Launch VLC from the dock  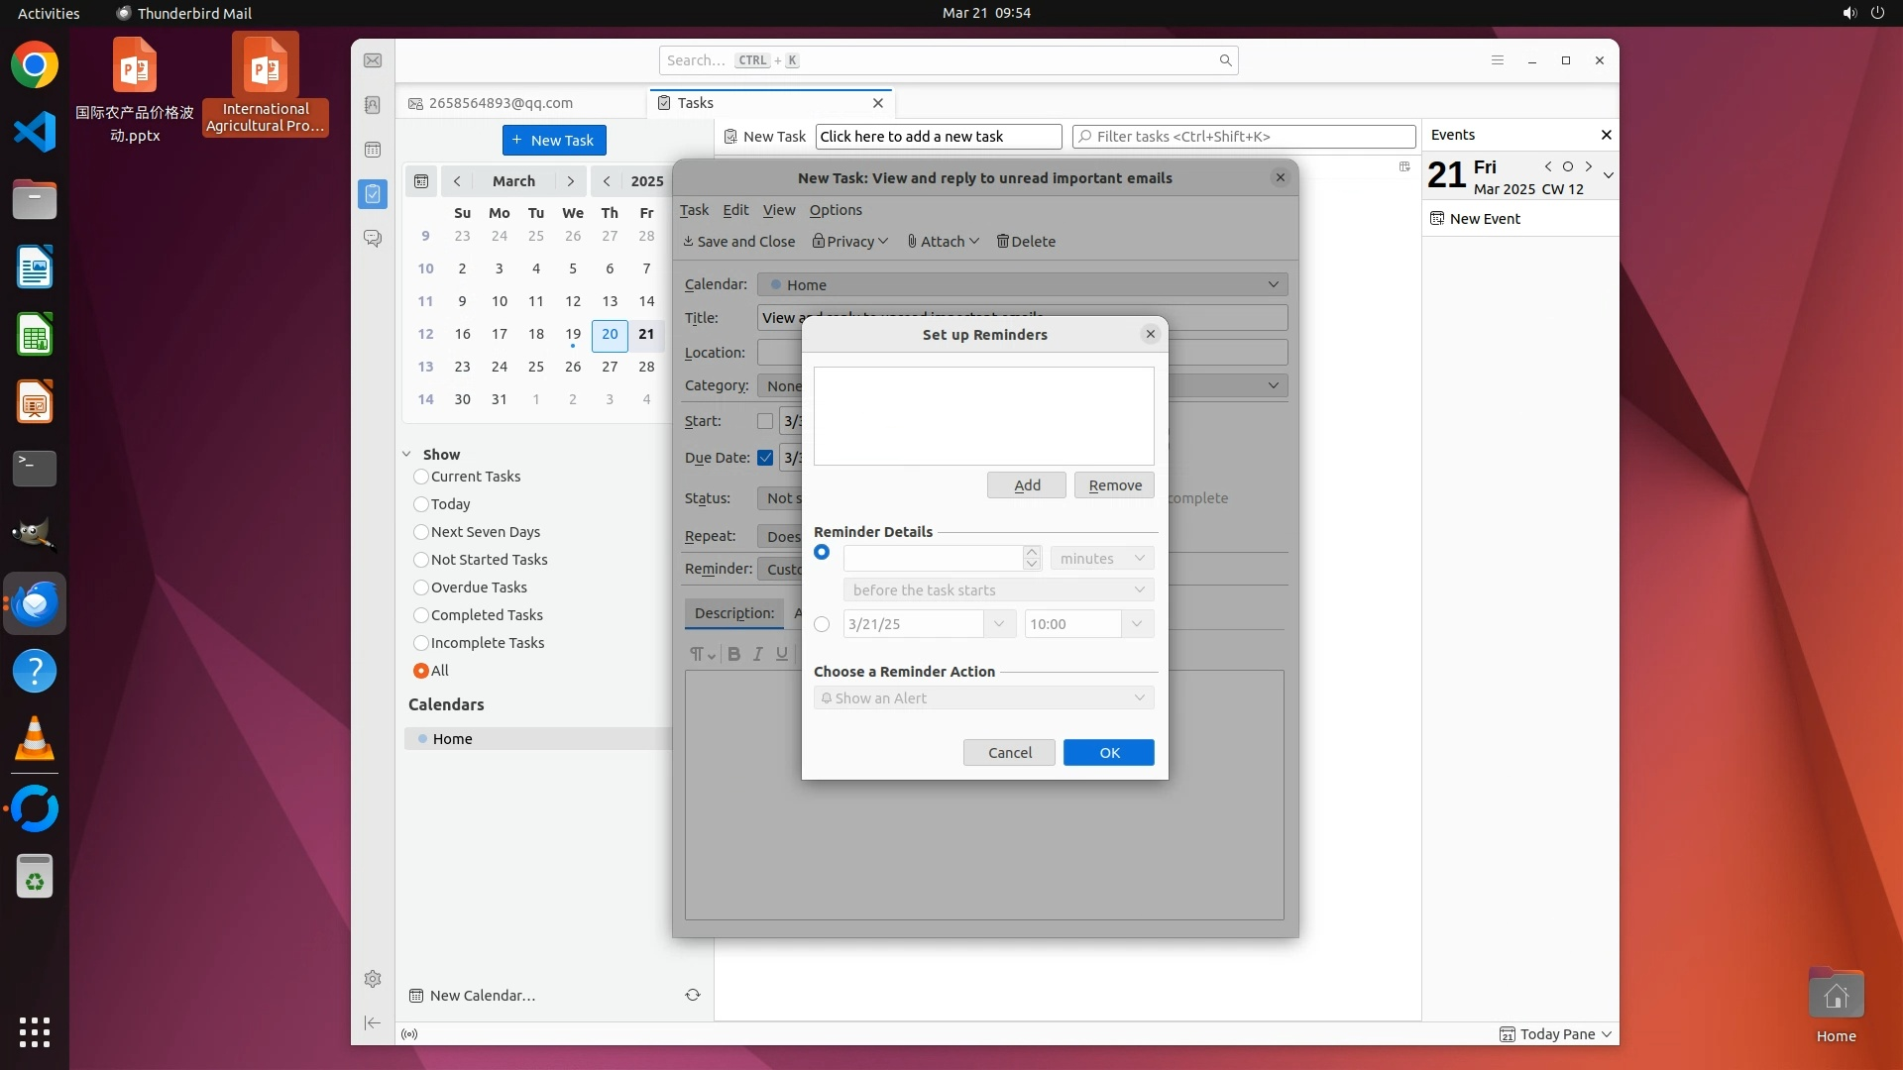(35, 739)
